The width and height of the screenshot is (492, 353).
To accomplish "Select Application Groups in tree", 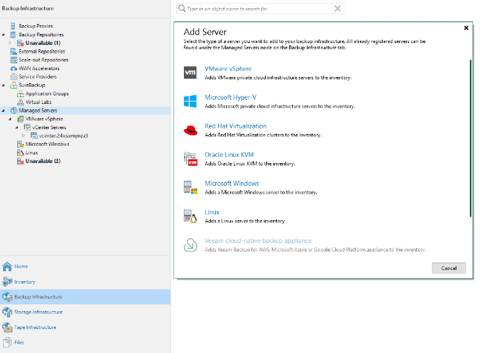I will [47, 94].
